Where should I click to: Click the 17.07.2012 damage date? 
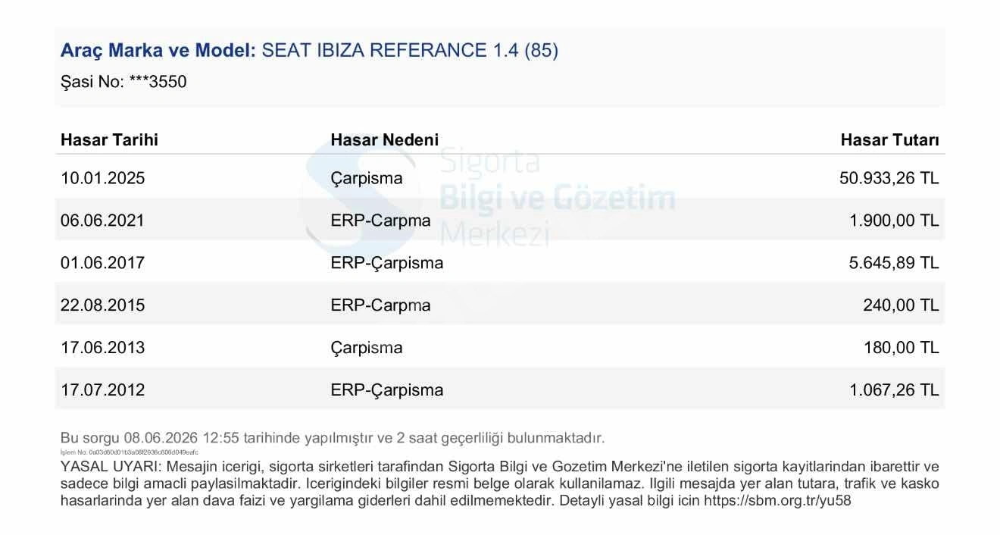[x=102, y=390]
